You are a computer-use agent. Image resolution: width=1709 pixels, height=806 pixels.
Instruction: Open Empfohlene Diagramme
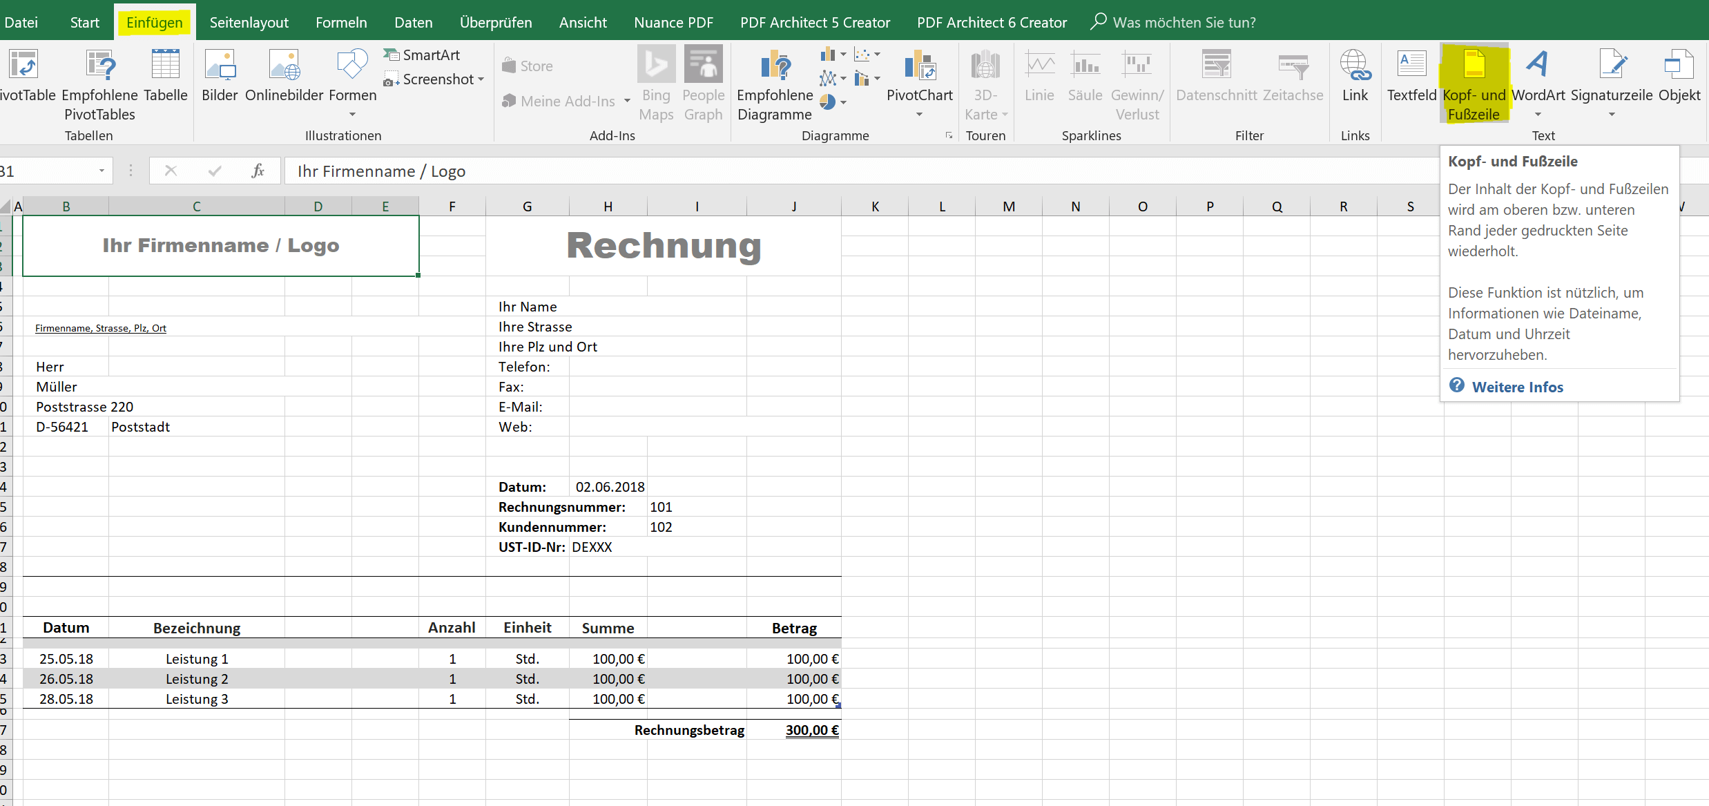[x=775, y=85]
